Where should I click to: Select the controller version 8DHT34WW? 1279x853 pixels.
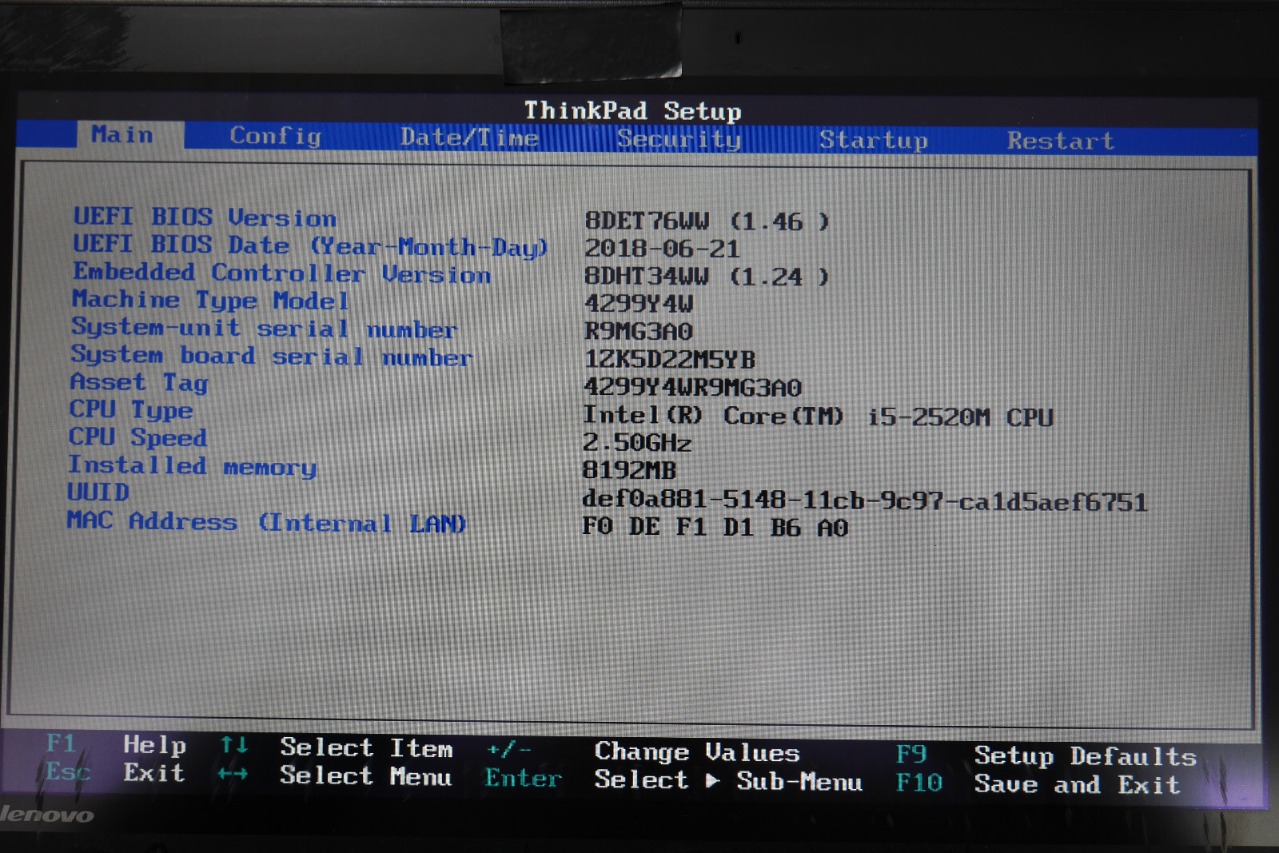point(707,277)
